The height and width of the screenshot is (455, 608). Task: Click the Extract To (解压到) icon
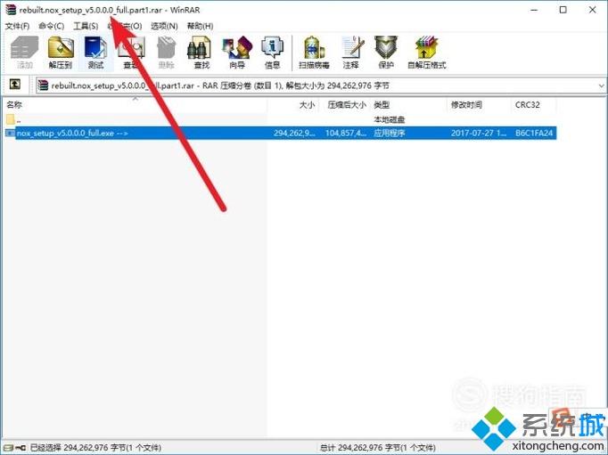tap(61, 53)
